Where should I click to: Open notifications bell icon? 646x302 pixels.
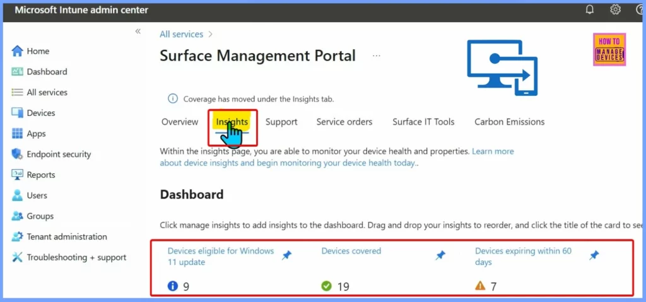(x=590, y=9)
